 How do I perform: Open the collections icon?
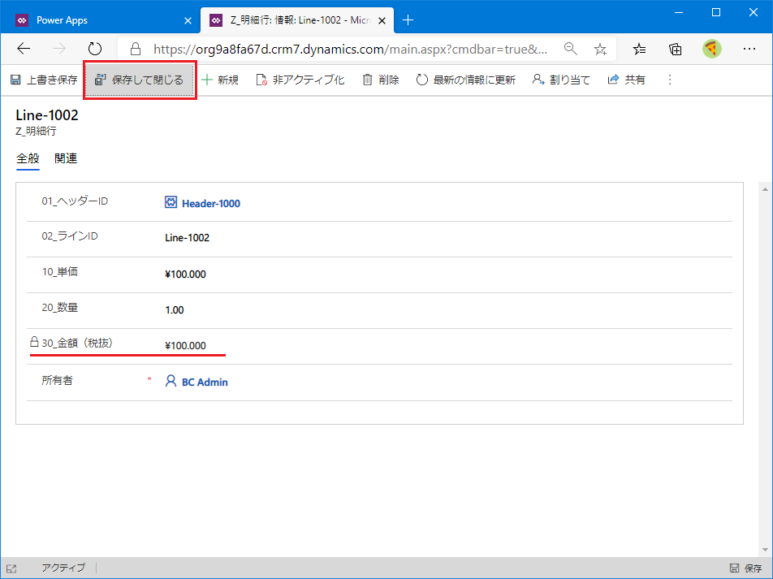tap(675, 49)
